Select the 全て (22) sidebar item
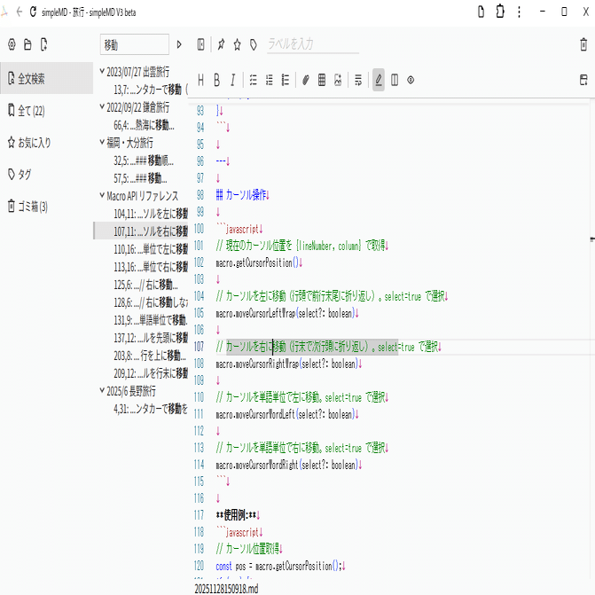Screen dimensions: 595x595 point(47,111)
